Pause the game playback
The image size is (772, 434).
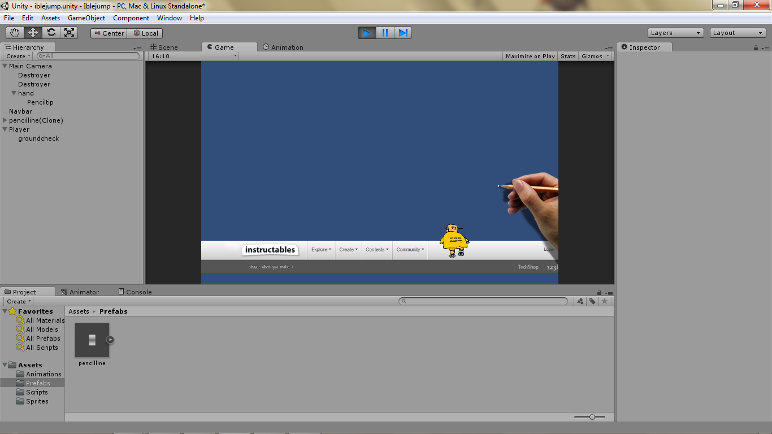pos(384,33)
